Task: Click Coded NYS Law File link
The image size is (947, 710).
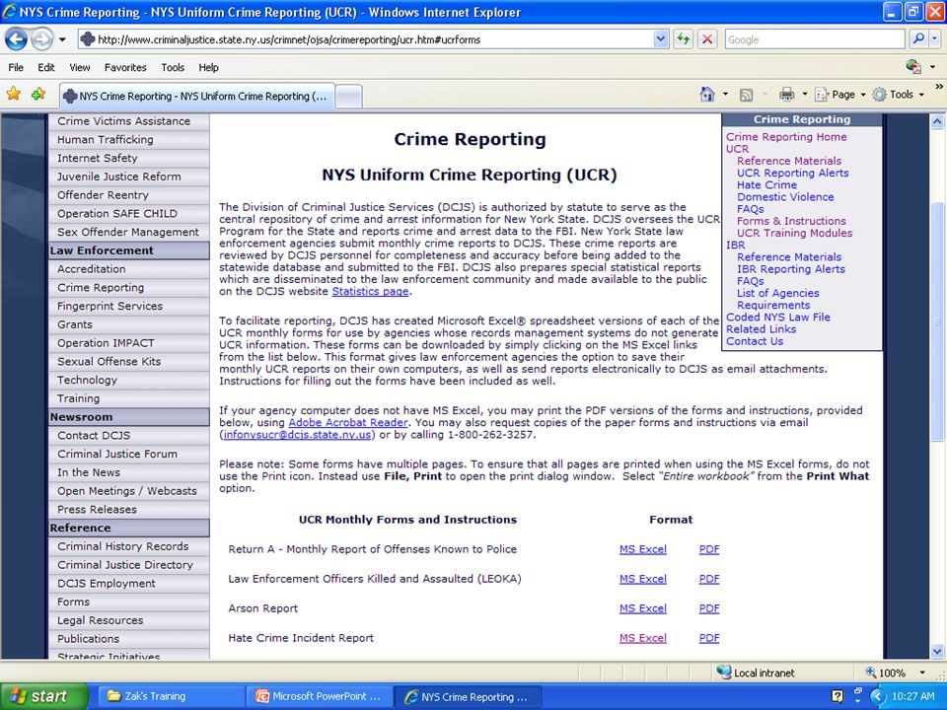Action: coord(778,318)
